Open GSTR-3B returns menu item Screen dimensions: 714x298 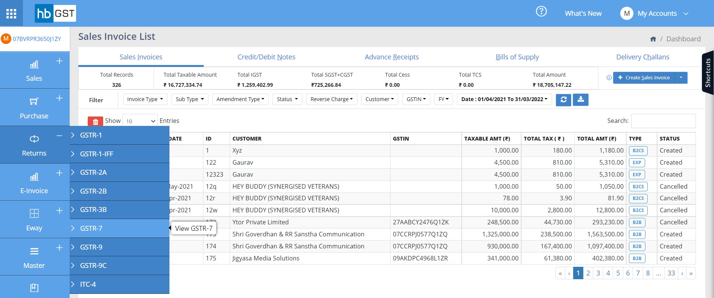[120, 210]
